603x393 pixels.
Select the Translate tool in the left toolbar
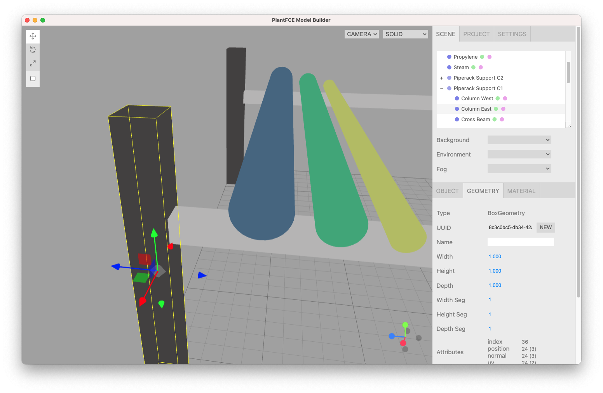point(33,36)
